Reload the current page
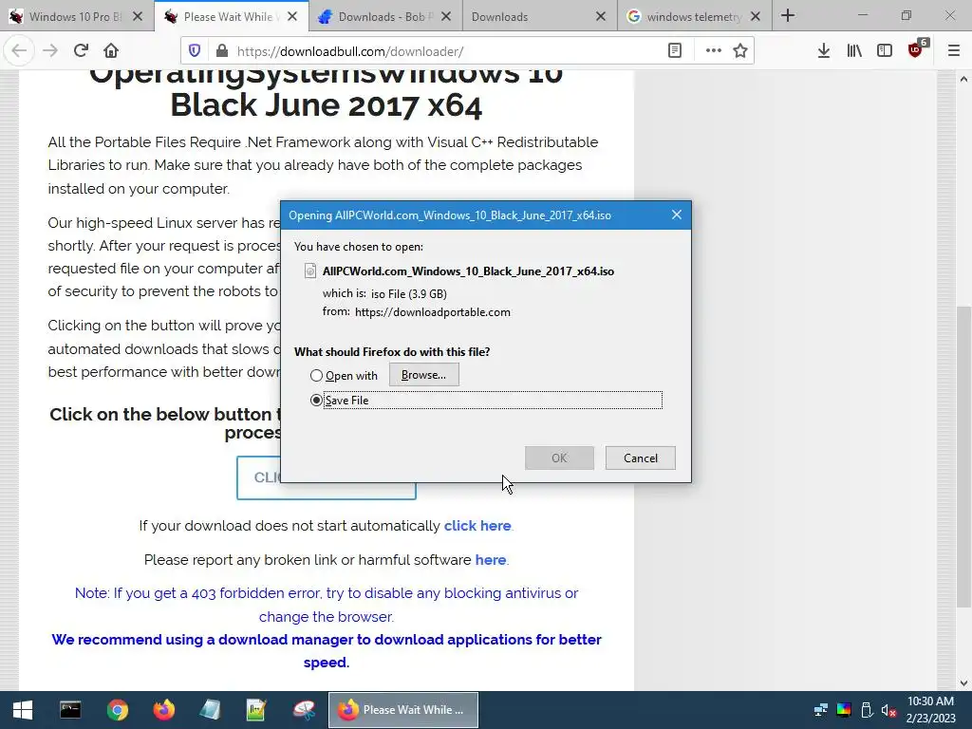The width and height of the screenshot is (972, 729). pyautogui.click(x=81, y=51)
